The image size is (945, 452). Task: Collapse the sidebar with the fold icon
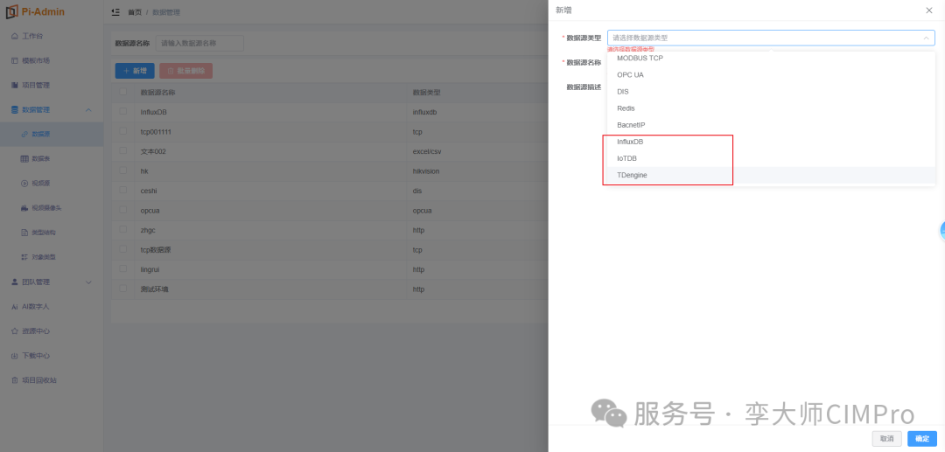[x=115, y=12]
